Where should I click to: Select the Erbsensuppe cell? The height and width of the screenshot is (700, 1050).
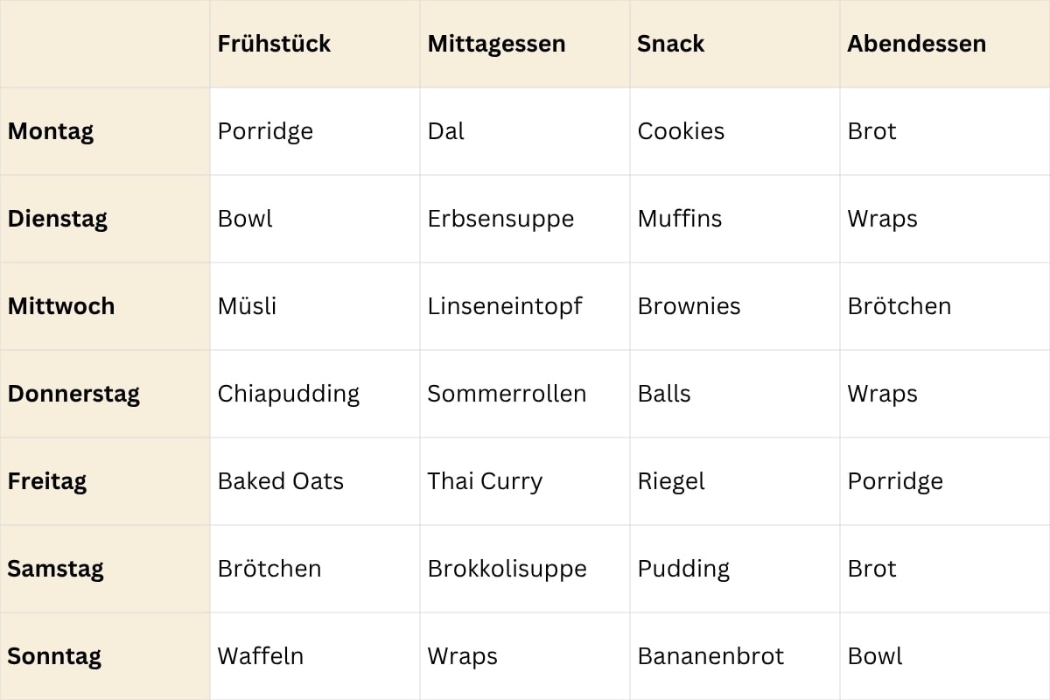pos(500,219)
